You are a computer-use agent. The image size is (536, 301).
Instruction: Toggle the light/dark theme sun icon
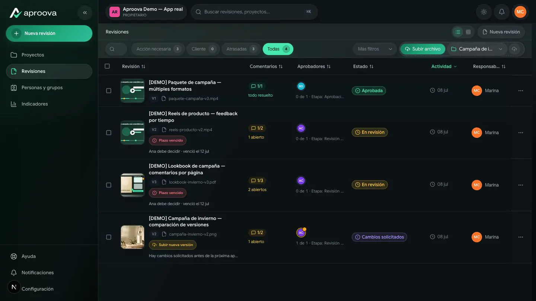click(484, 12)
